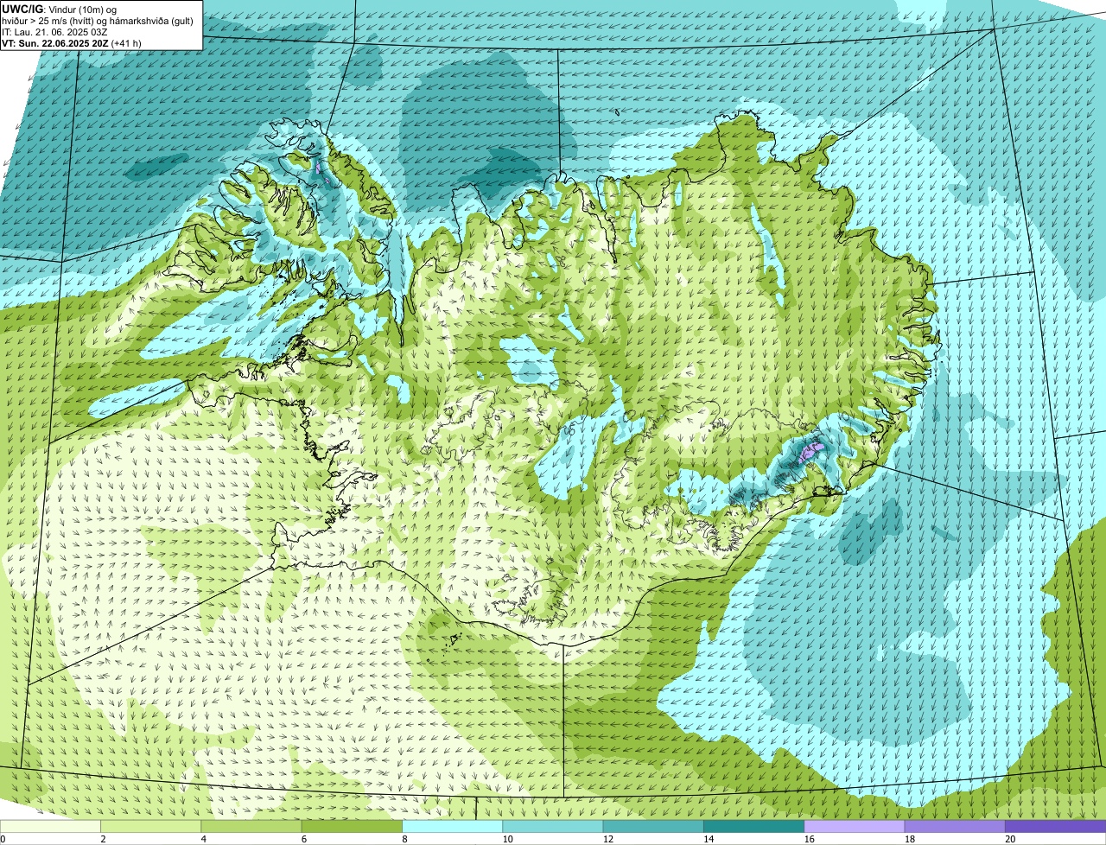Viewport: 1106px width, 845px height.
Task: Click the 14–16 m/s dark teal legend swatch
Action: (754, 826)
